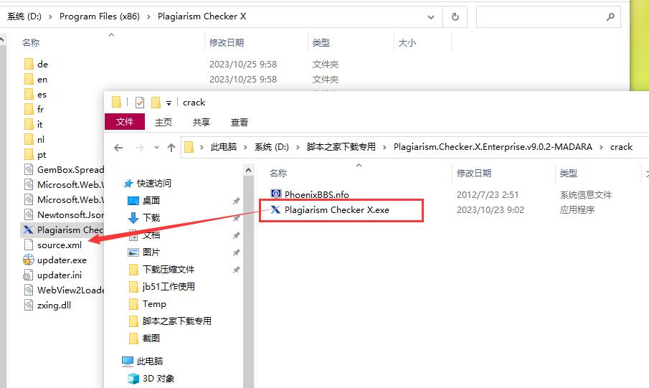Open the address bar history dropdown in back window
The width and height of the screenshot is (649, 388).
(431, 17)
